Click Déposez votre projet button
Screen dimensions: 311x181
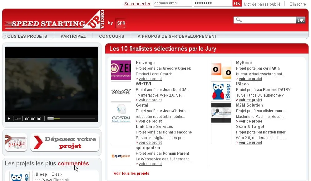pyautogui.click(x=65, y=142)
